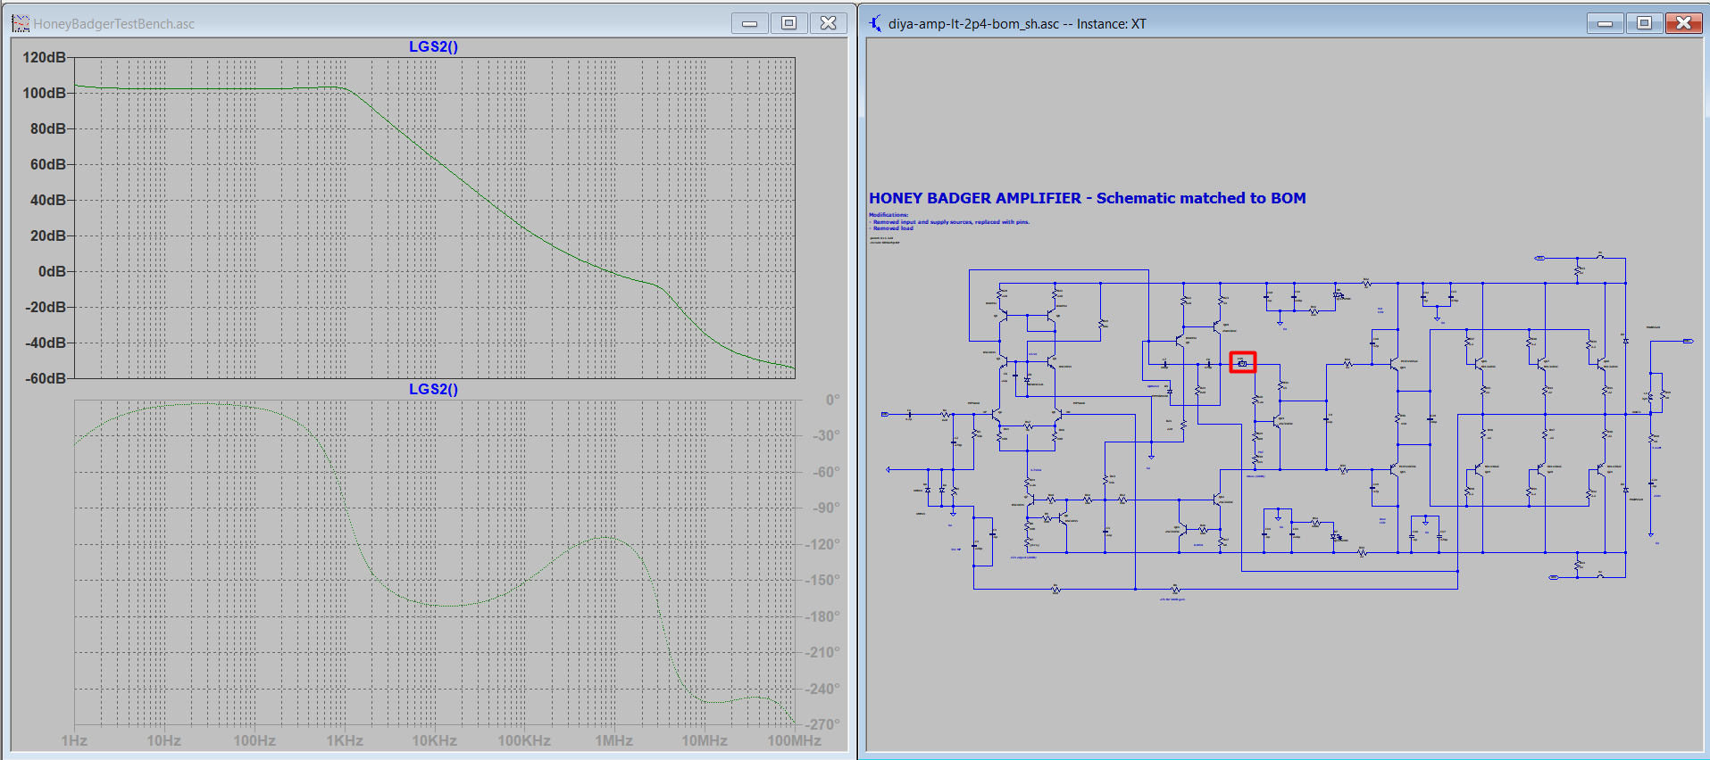This screenshot has width=1710, height=760.
Task: Click the 0dB axis label
Action: click(52, 271)
